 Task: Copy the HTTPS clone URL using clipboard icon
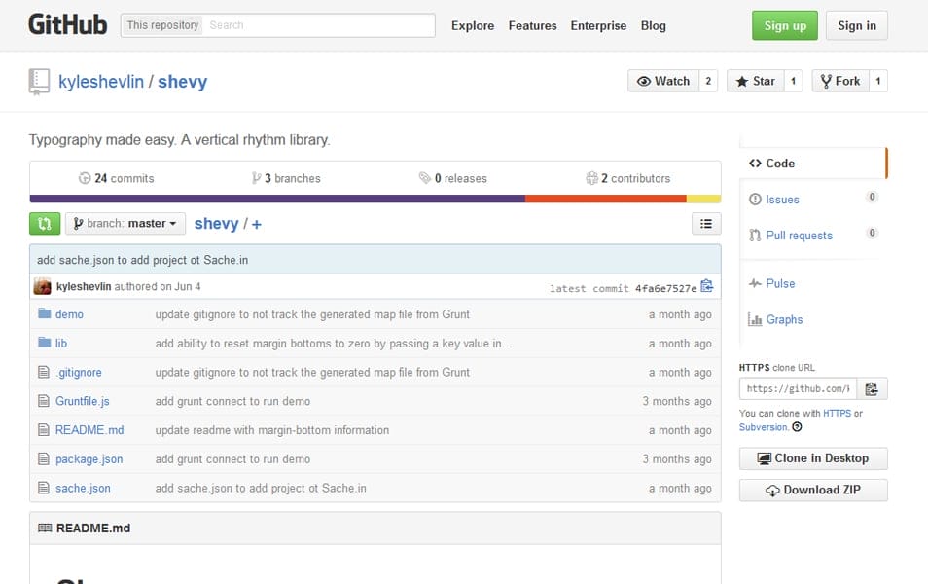point(873,388)
